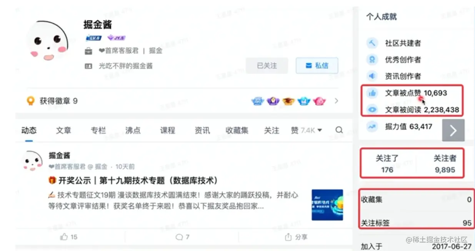
Task: Click the 获得徽章 medal icon
Action: [x=30, y=101]
